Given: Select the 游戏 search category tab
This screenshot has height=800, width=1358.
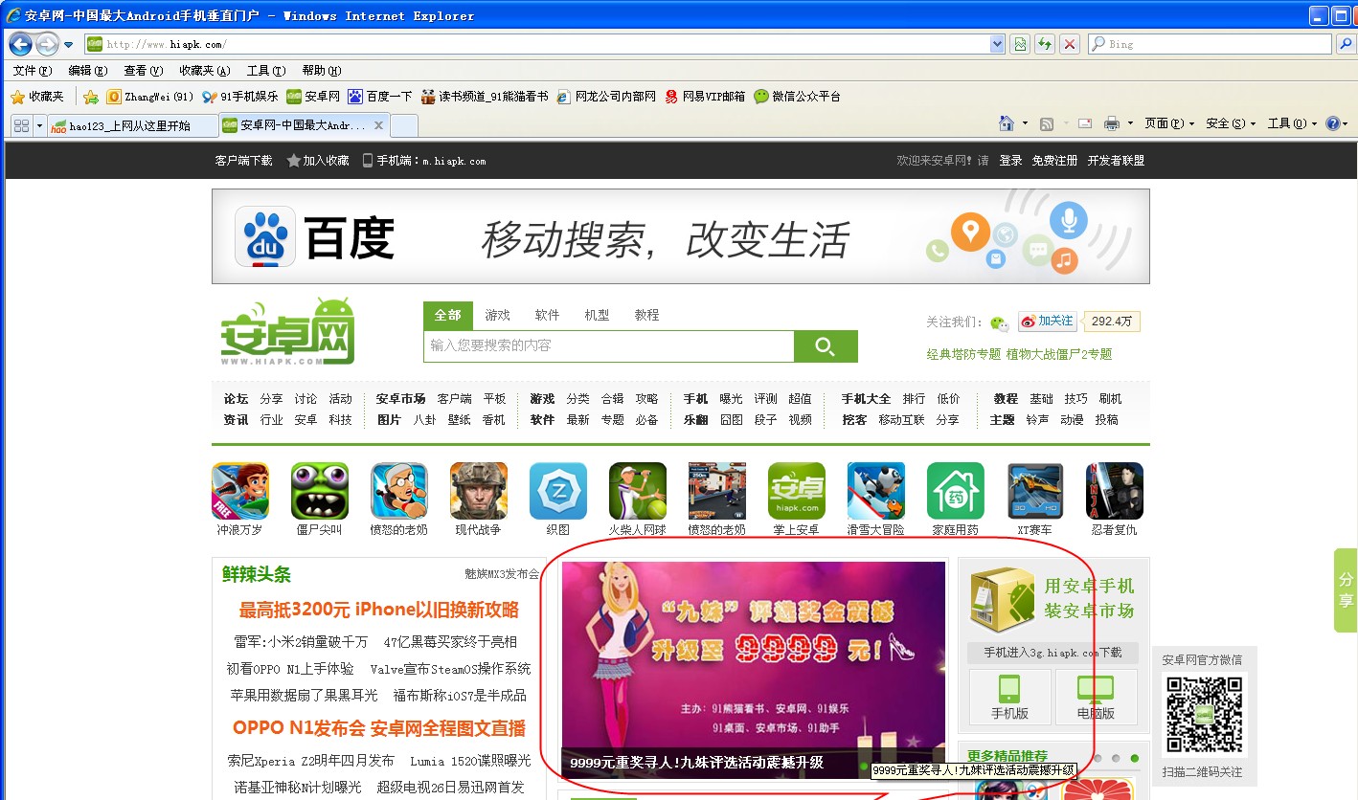Looking at the screenshot, I should coord(497,315).
